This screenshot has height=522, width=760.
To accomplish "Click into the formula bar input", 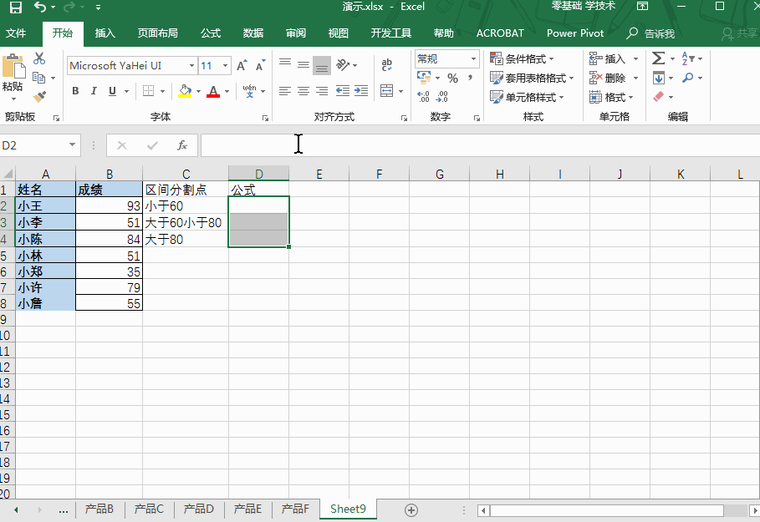I will coord(480,145).
